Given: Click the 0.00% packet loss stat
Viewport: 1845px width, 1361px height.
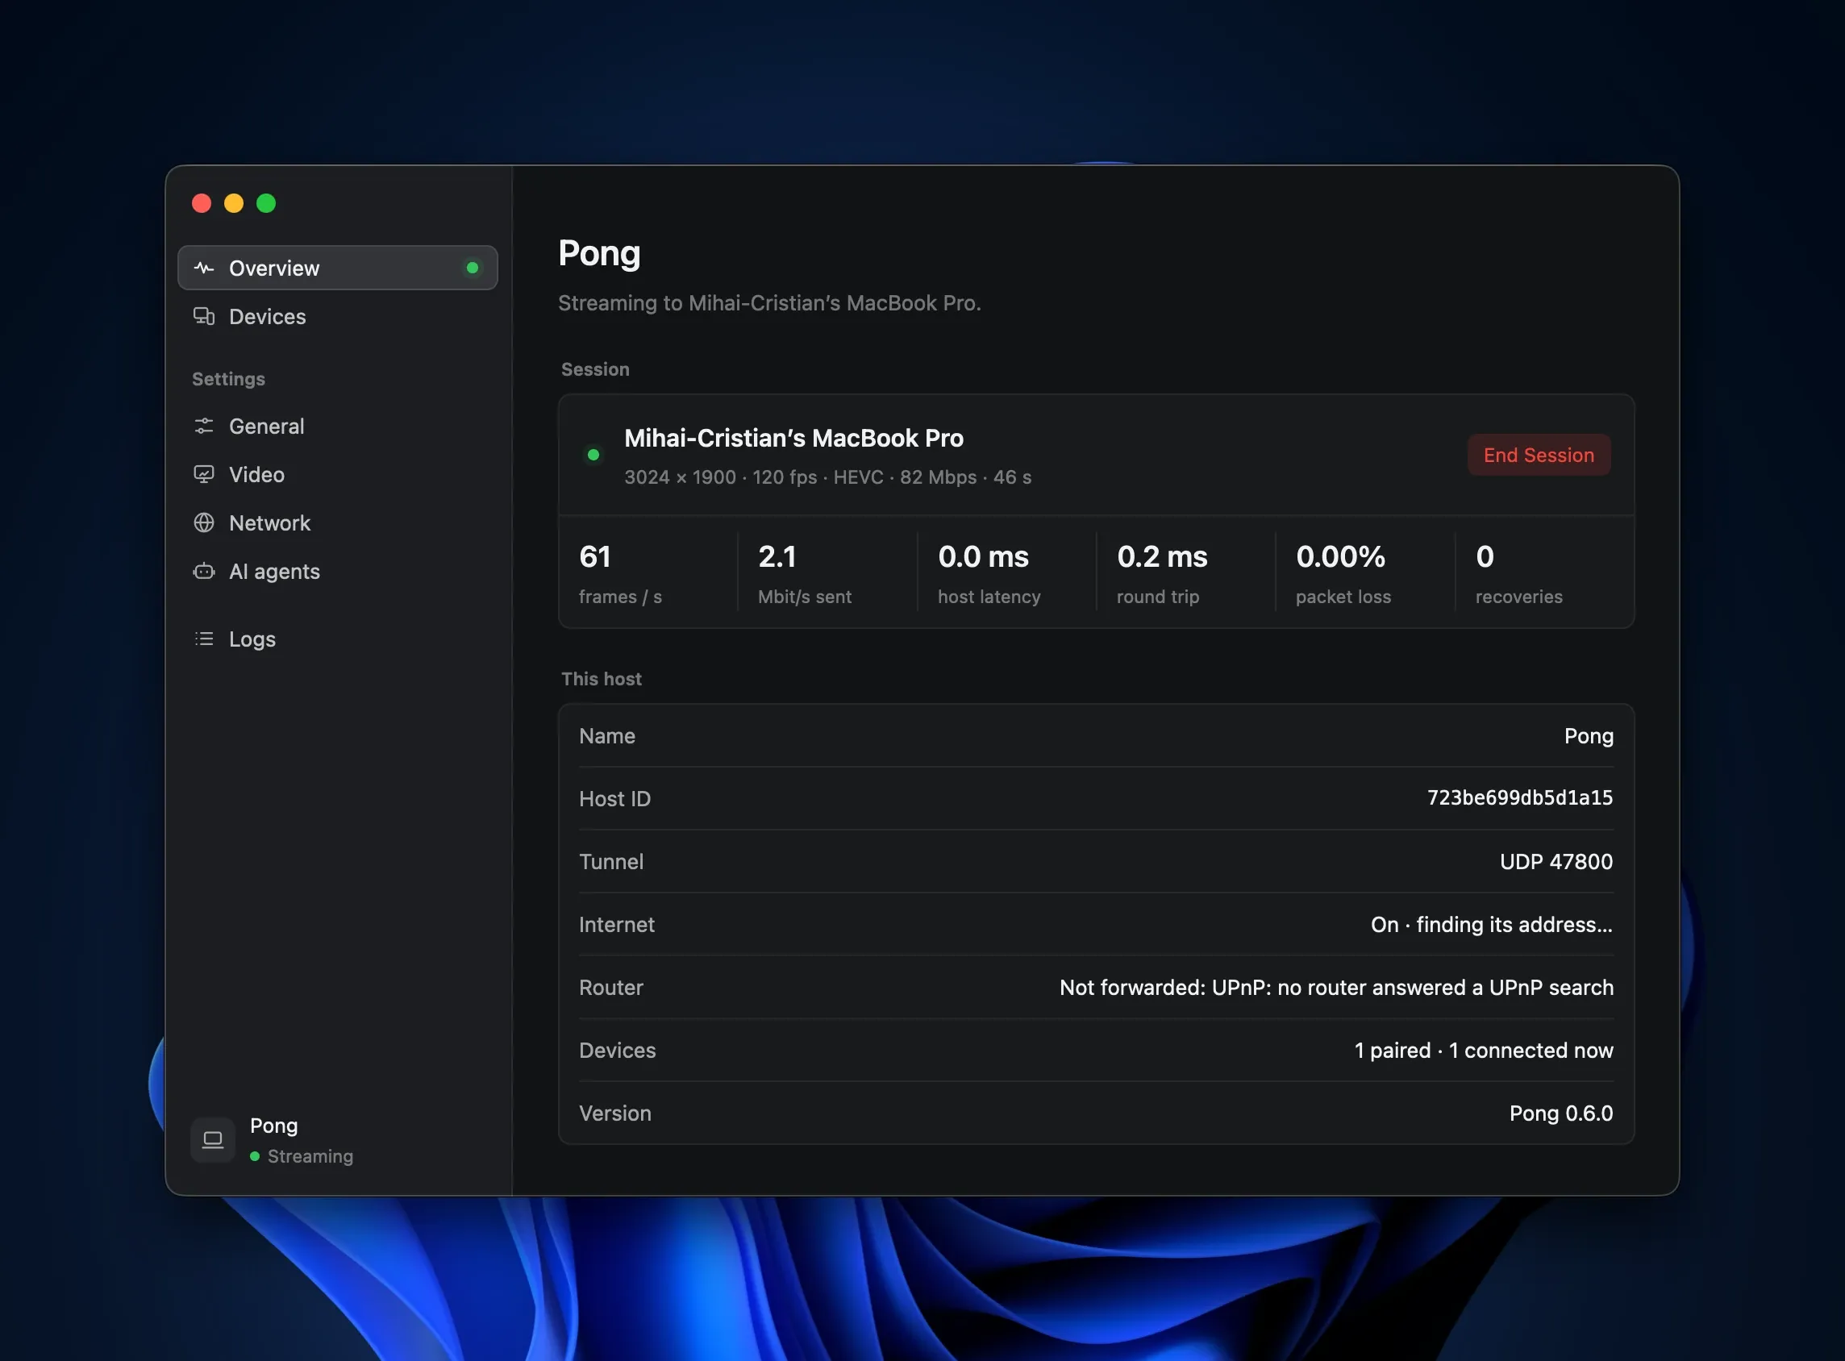Looking at the screenshot, I should point(1364,573).
